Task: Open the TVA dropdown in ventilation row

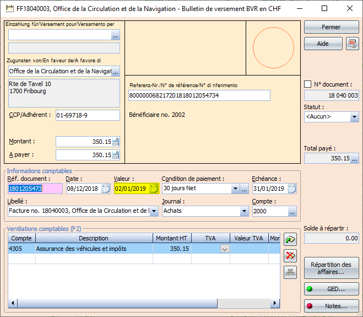Action: (224, 249)
